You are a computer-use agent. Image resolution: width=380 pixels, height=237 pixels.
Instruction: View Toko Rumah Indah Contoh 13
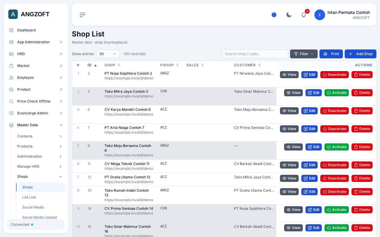(289, 192)
